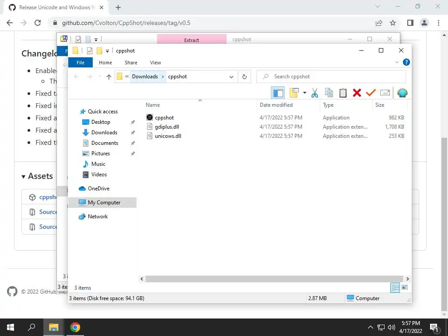The height and width of the screenshot is (336, 448).
Task: Switch to Large icons view button
Action: tap(405, 287)
